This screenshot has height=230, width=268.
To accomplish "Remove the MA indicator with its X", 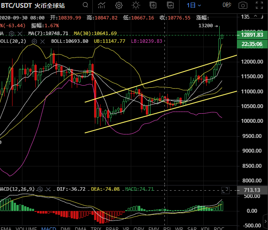I will [x=20, y=33].
